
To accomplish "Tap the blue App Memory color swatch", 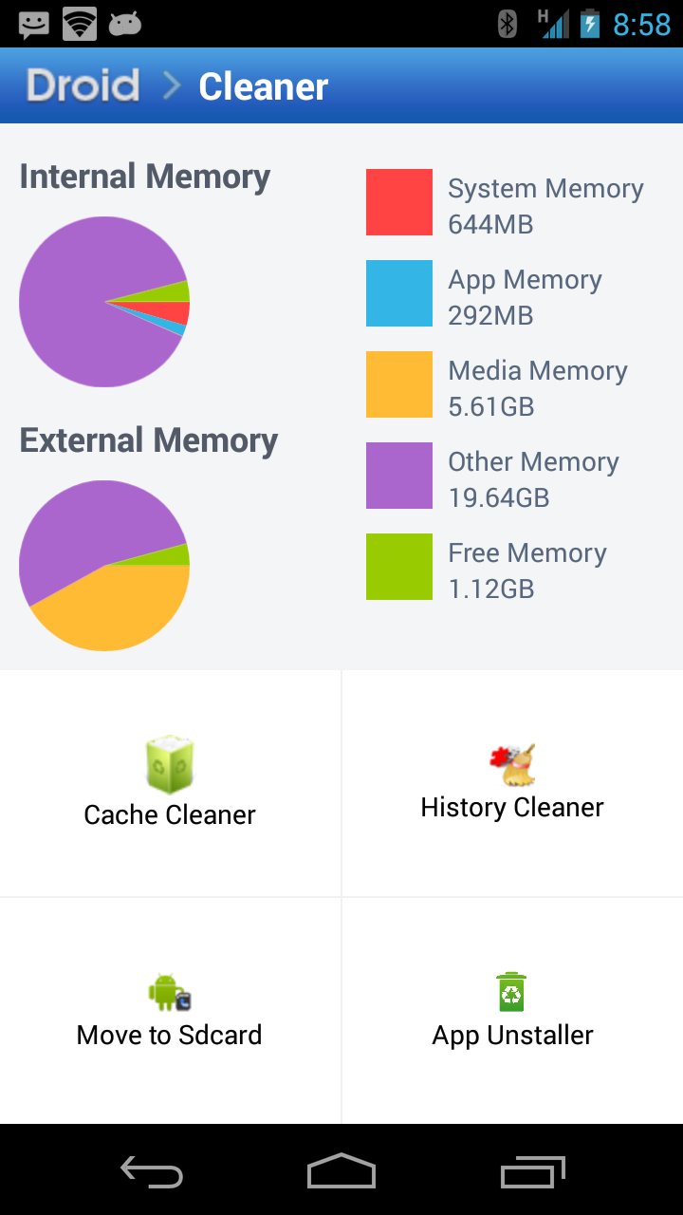I will (x=399, y=293).
